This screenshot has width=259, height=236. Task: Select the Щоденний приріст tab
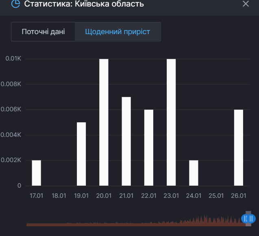click(x=118, y=32)
